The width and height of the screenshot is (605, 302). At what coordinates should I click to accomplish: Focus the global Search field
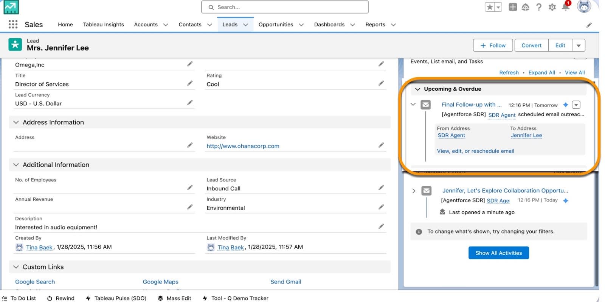click(285, 7)
